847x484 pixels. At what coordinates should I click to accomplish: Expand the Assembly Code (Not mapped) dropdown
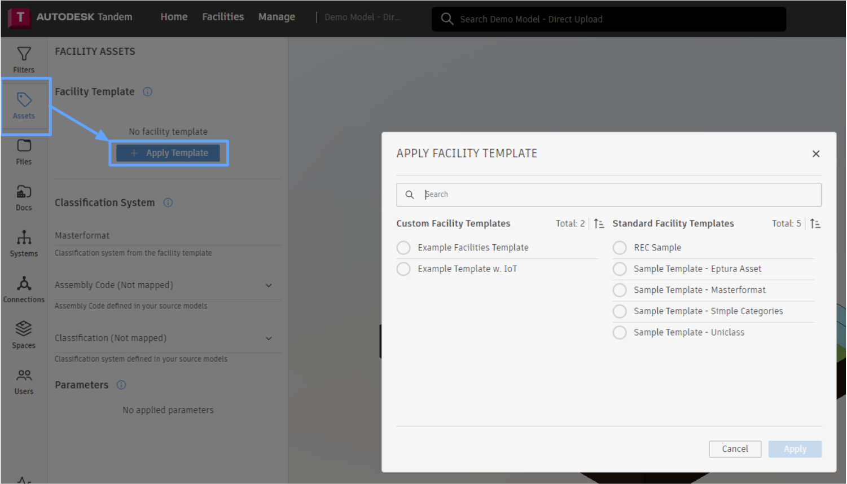click(x=269, y=285)
